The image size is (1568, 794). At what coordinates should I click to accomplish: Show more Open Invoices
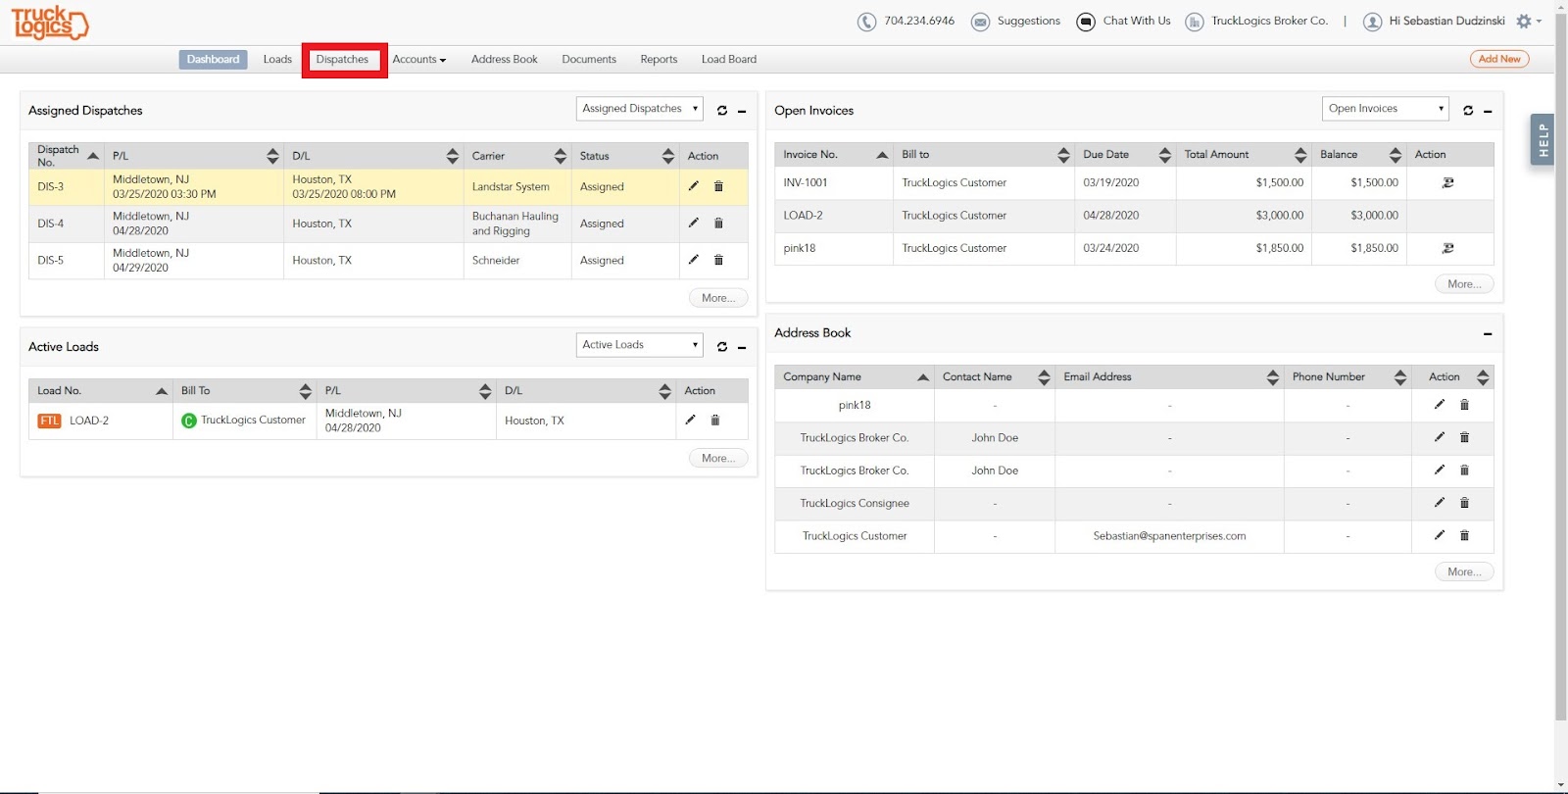[1464, 284]
